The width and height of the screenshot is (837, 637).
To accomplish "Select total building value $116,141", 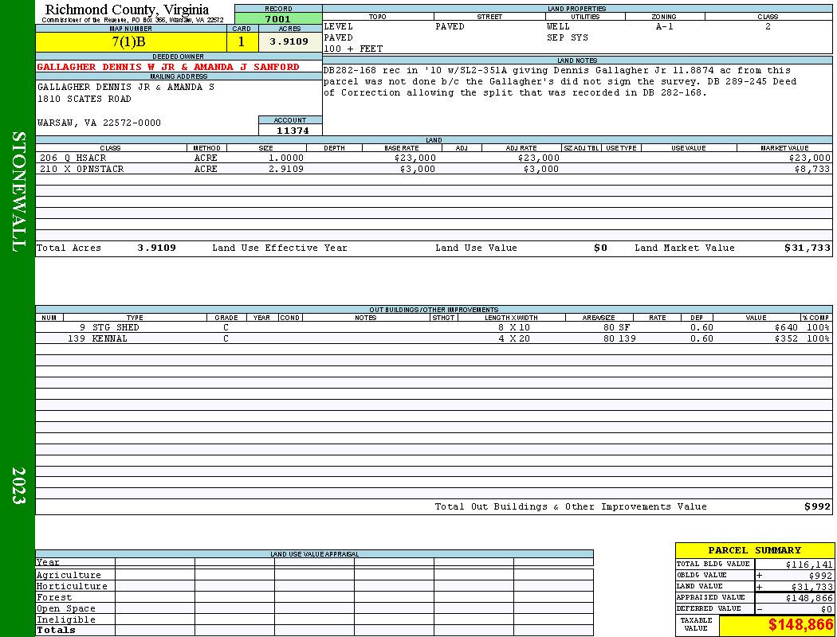I will (809, 565).
